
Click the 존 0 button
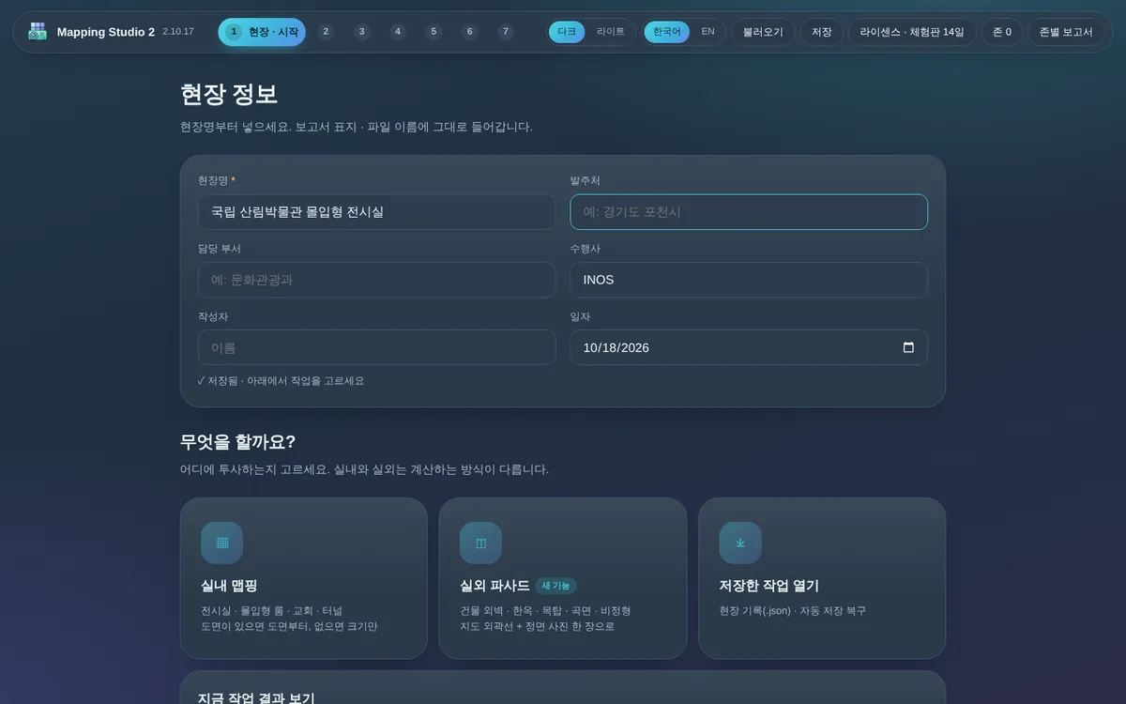coord(1002,32)
